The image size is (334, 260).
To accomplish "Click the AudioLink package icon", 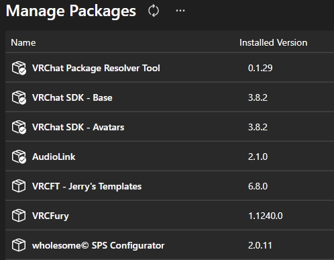I will [x=19, y=157].
